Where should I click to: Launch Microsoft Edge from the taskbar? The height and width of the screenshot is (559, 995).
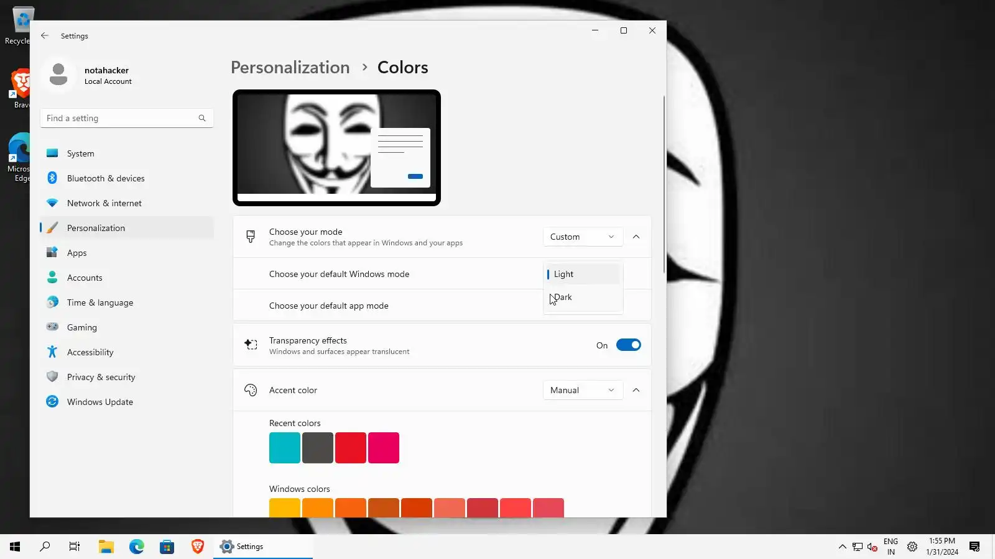tap(137, 547)
